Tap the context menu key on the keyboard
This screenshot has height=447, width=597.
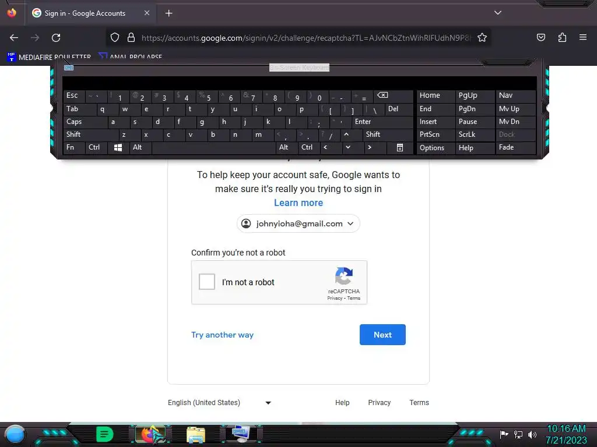(400, 147)
